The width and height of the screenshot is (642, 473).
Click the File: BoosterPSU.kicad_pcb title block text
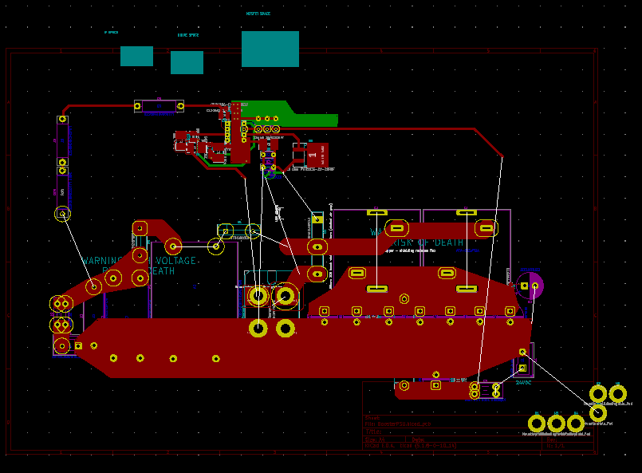tap(398, 424)
